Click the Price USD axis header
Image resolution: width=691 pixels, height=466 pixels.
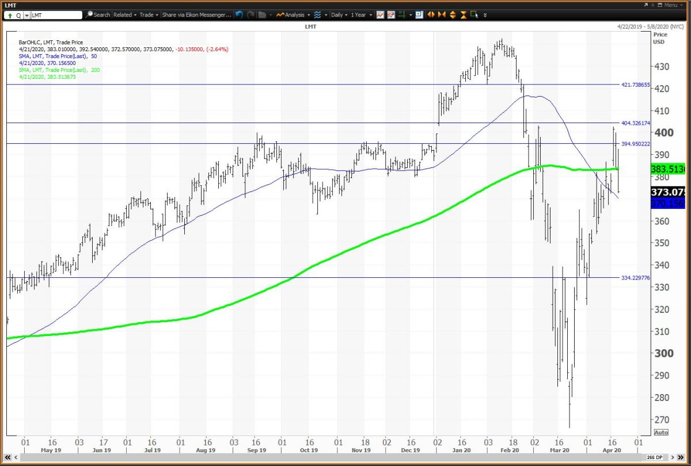coord(659,38)
